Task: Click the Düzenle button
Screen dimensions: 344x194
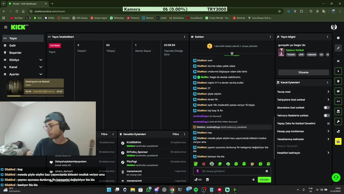Action: click(303, 72)
